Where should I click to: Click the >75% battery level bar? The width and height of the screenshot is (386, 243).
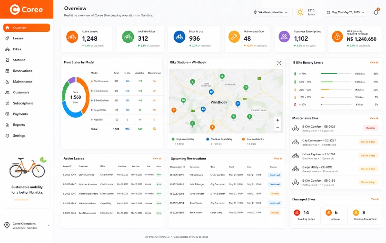click(x=336, y=74)
